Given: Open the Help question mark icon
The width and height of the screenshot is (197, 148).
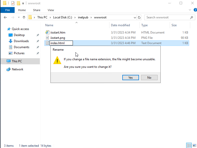Looking at the screenshot, I should 195,10.
